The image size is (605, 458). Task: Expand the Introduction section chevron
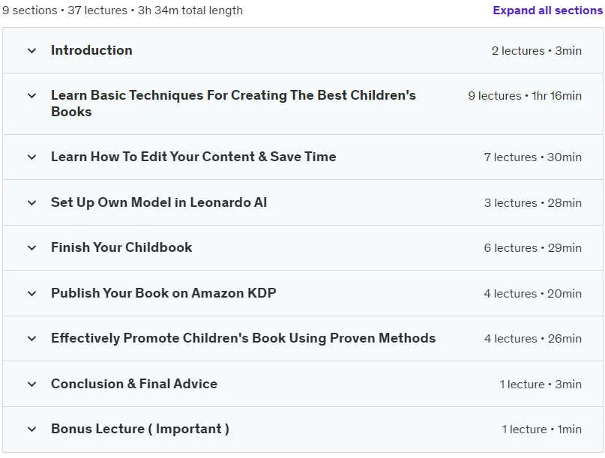(32, 50)
